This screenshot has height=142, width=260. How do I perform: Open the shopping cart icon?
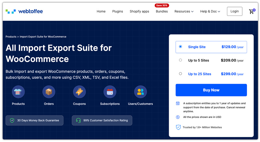point(252,11)
